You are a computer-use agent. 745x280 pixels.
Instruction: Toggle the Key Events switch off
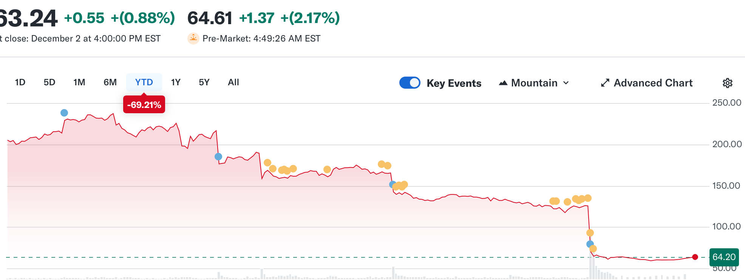[410, 83]
